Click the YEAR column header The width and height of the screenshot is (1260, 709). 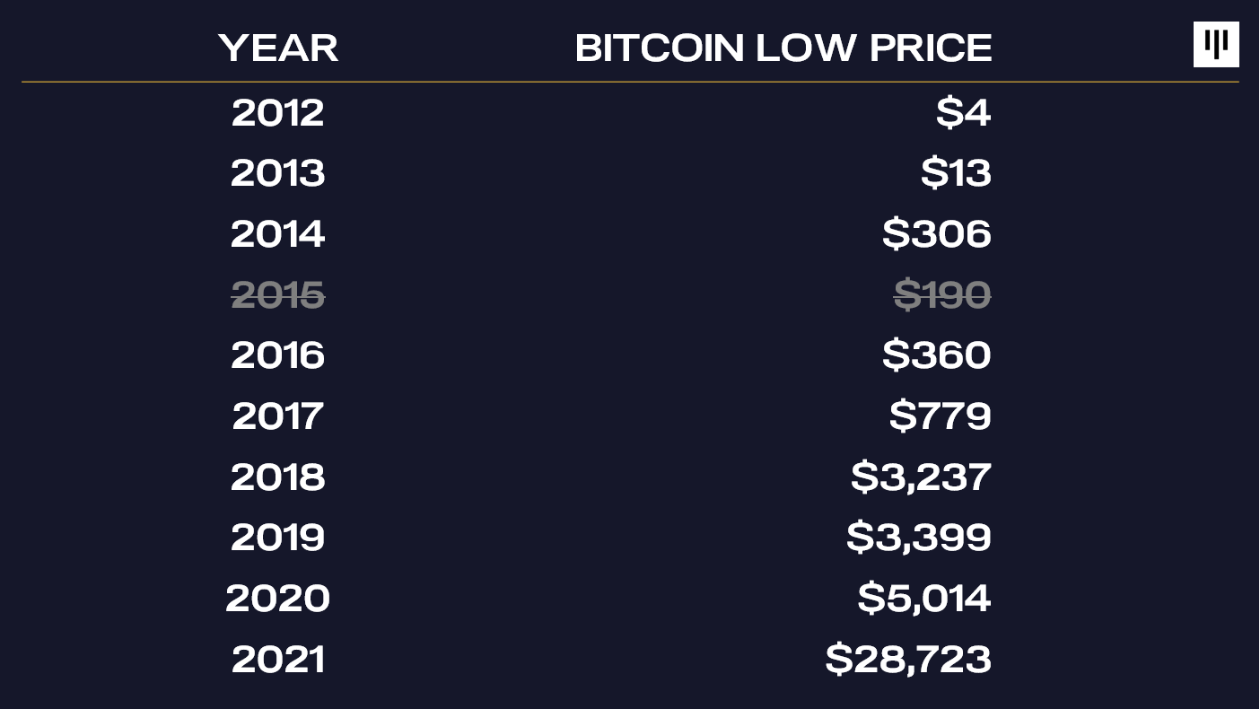[x=278, y=48]
